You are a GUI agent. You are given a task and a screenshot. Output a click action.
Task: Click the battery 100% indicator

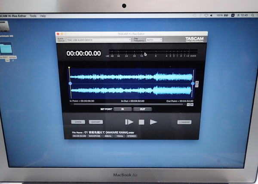click(x=222, y=15)
